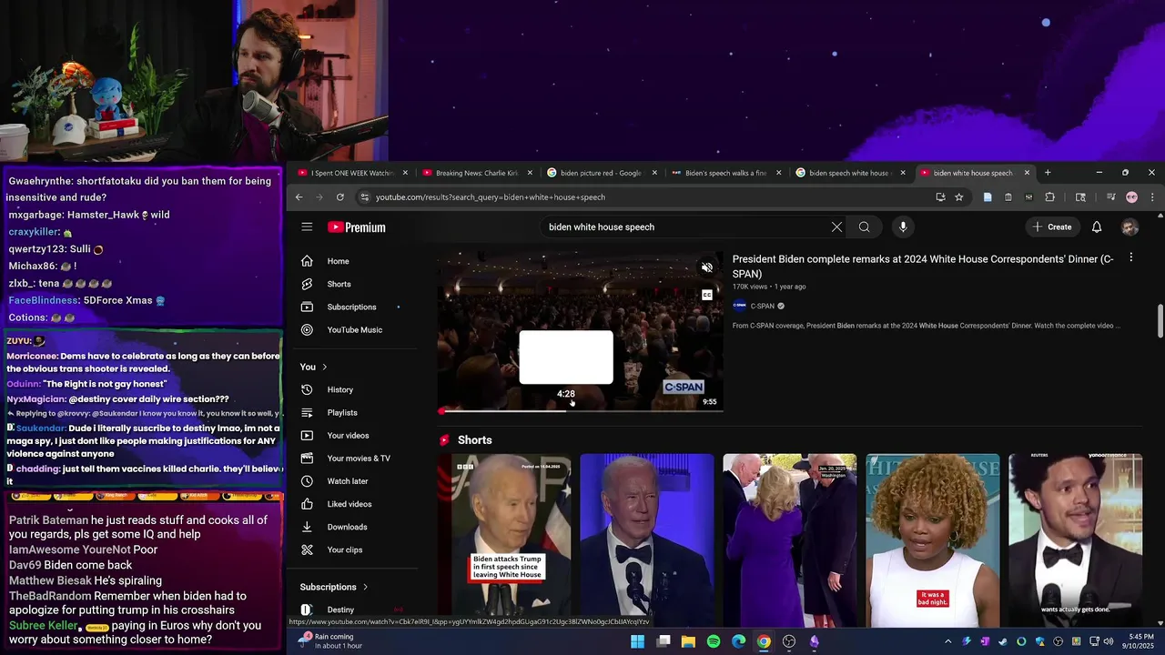Click the Create button
This screenshot has width=1165, height=655.
(x=1052, y=227)
